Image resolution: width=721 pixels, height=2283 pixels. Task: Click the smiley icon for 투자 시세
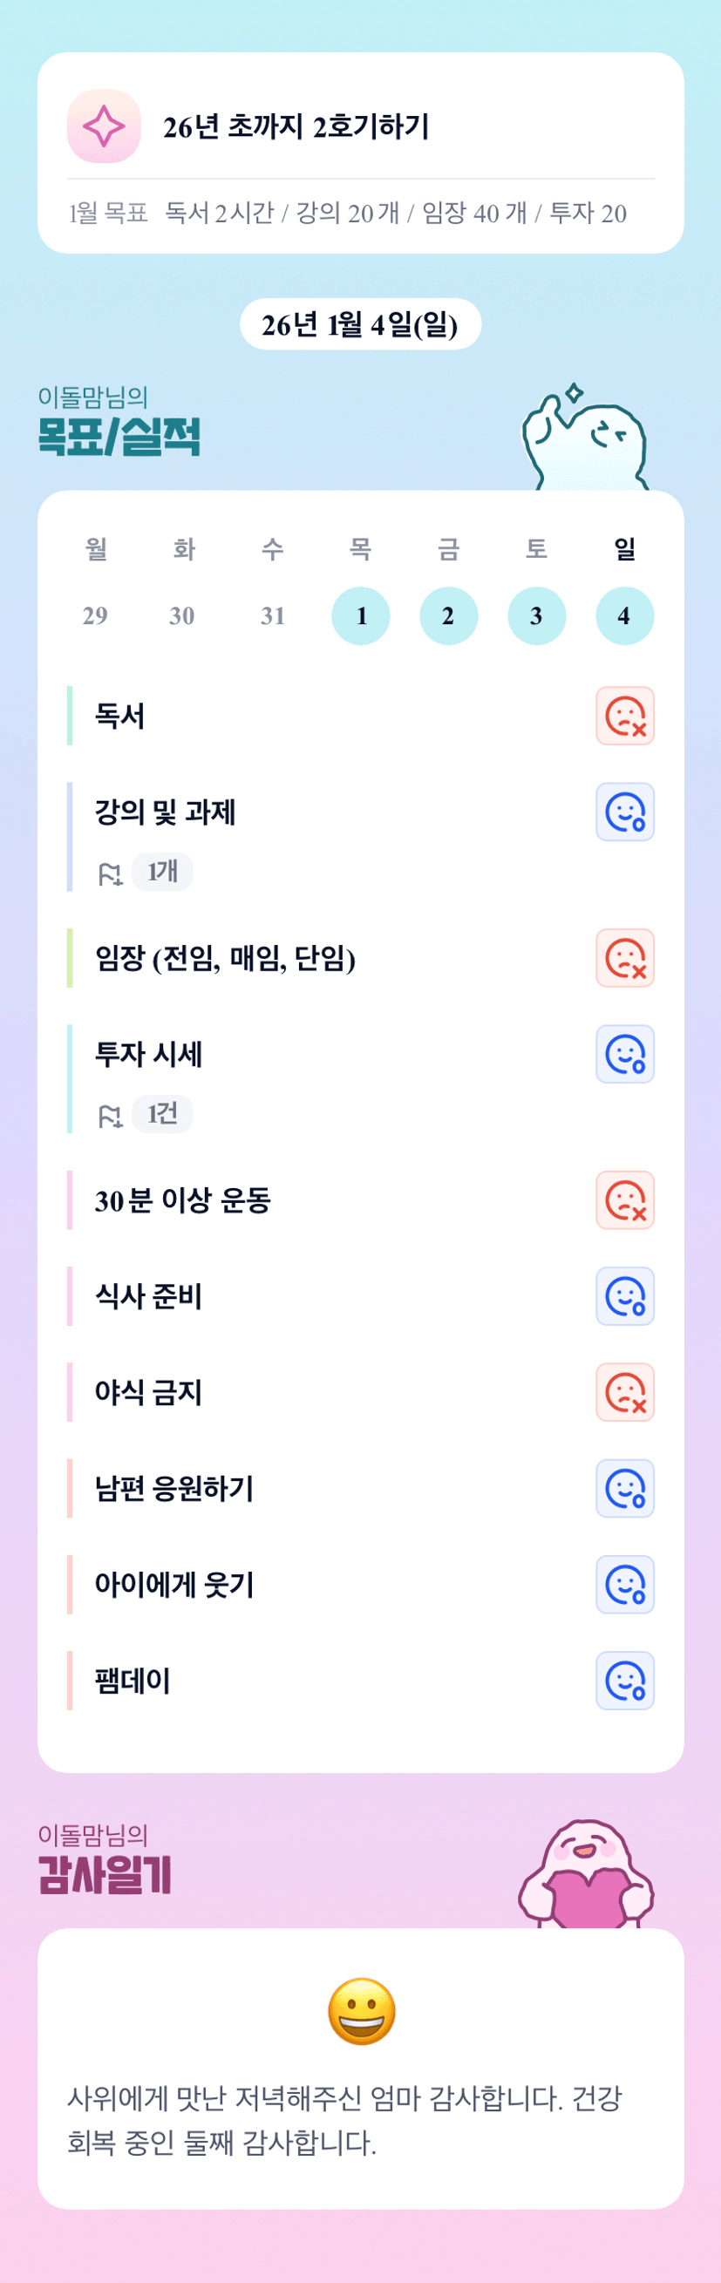[x=624, y=1054]
